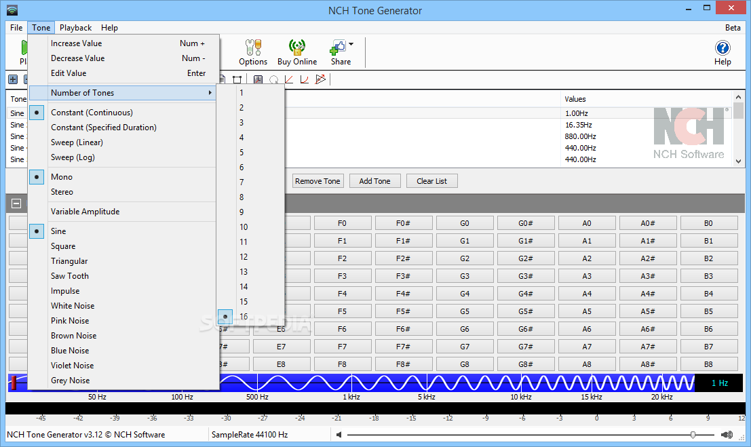Collapse the note panel with minus icon
This screenshot has width=751, height=447.
click(16, 203)
